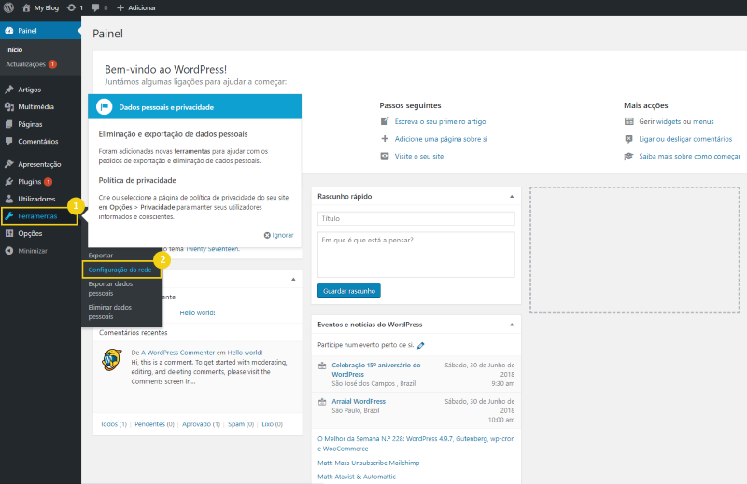Click the Minimizar collapse arrow icon

point(9,251)
